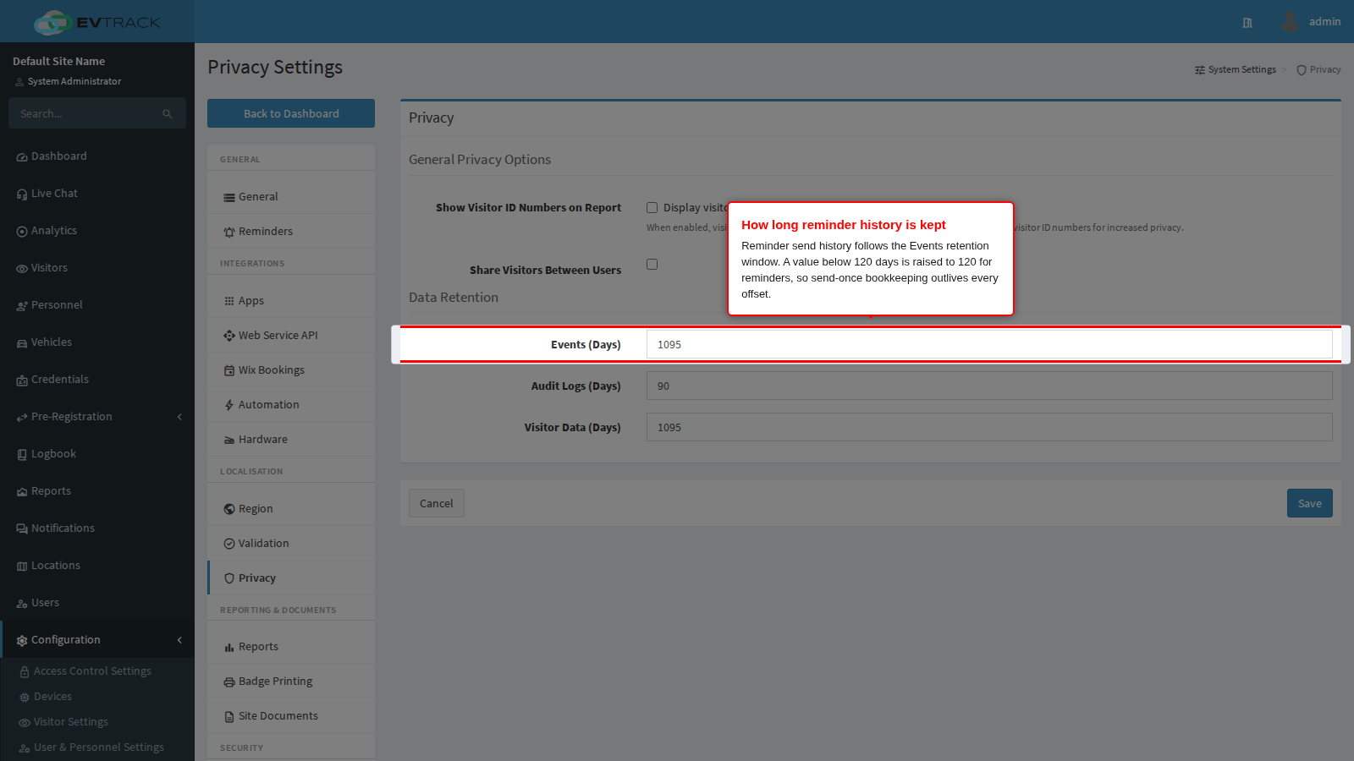Click the Live Chat headset icon
Viewport: 1354px width, 761px height.
pyautogui.click(x=22, y=194)
